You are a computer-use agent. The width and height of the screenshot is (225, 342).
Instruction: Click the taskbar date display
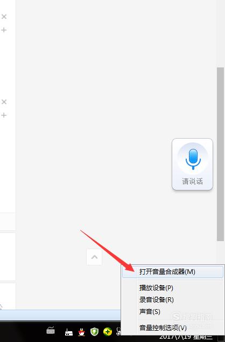(186, 338)
